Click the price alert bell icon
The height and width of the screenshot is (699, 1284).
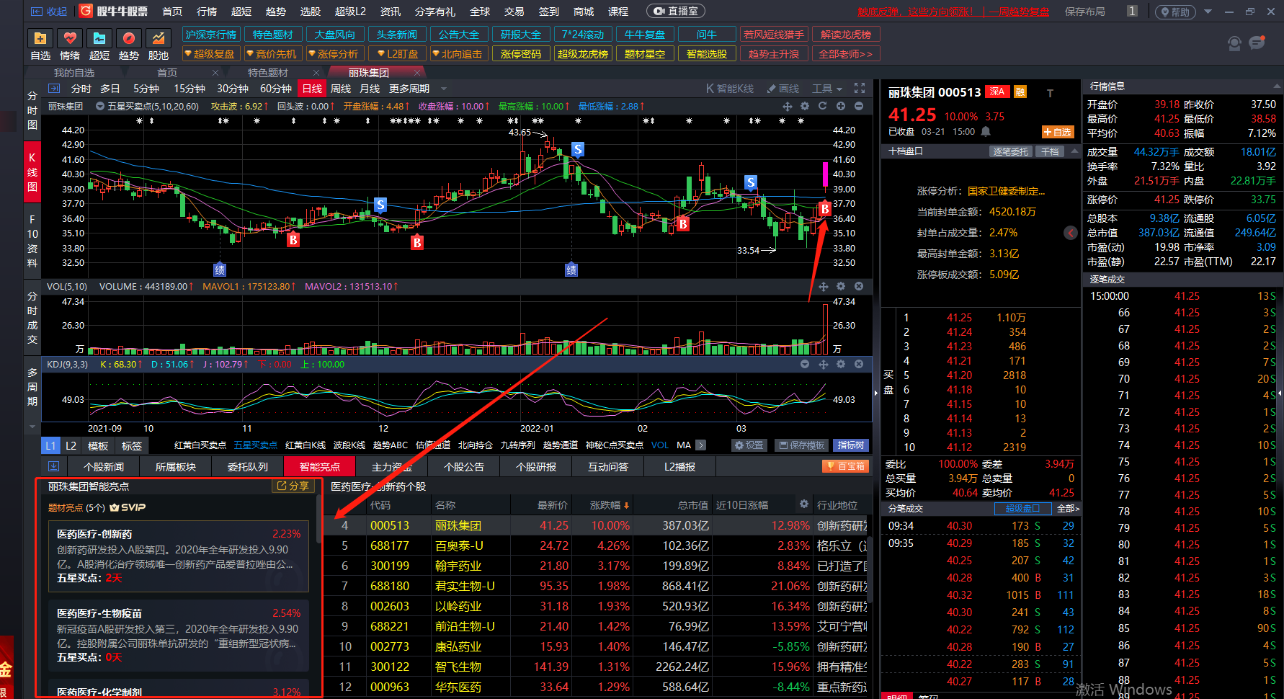(x=986, y=132)
